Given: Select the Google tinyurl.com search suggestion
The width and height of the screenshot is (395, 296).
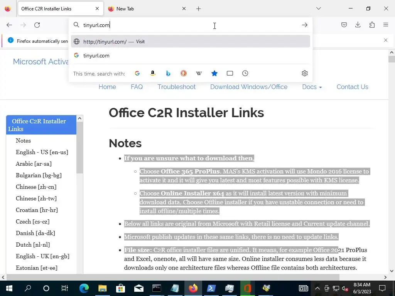Looking at the screenshot, I should coord(191,55).
